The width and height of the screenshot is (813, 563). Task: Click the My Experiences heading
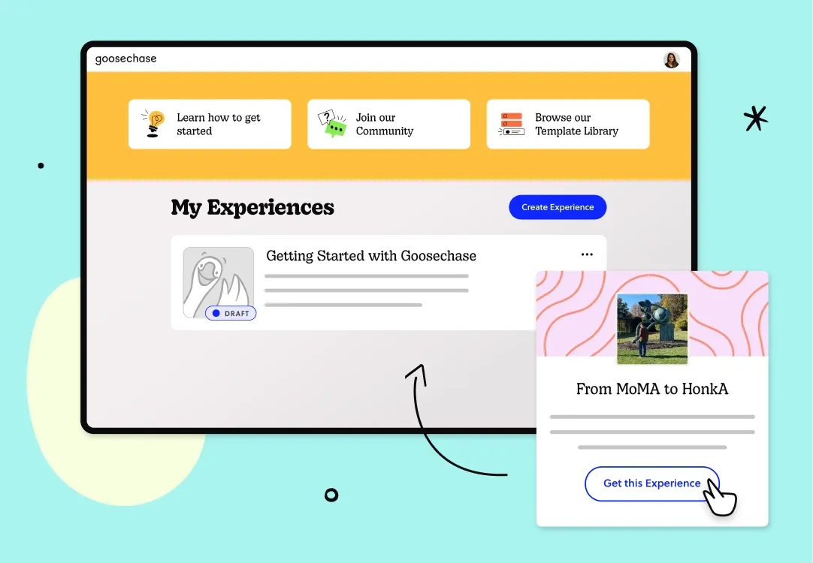point(252,207)
